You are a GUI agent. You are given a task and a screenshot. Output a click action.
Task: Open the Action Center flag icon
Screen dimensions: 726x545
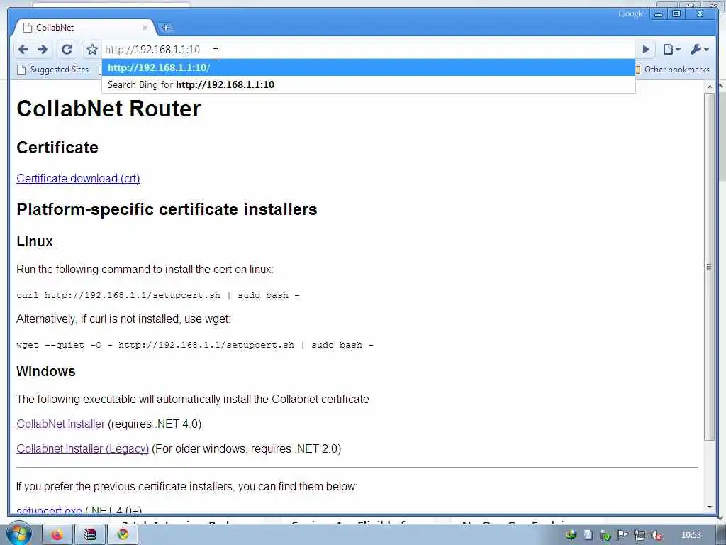tap(622, 535)
